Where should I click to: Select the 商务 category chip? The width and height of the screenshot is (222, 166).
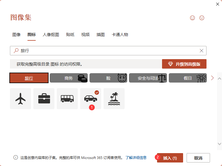[x=69, y=78]
